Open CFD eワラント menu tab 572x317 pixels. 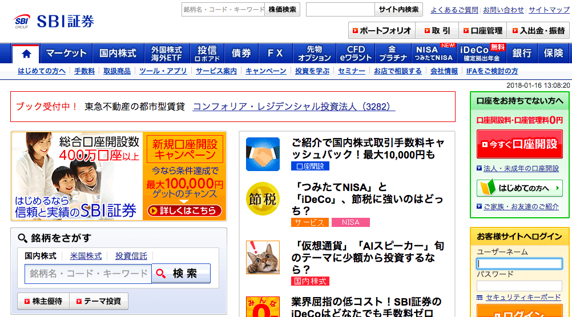(356, 53)
